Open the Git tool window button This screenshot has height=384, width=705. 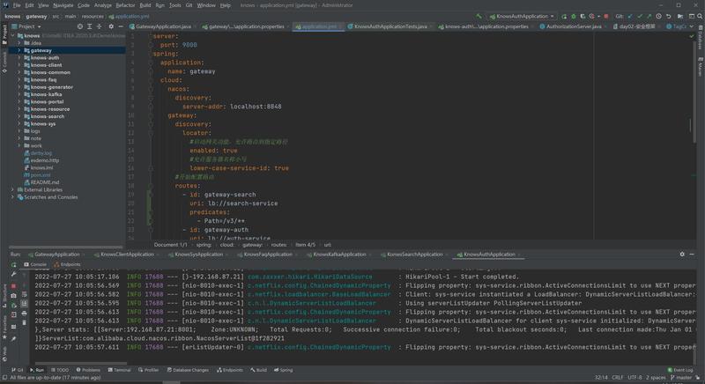coord(17,370)
